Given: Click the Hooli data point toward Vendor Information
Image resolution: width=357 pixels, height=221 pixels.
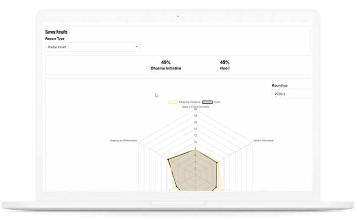Looking at the screenshot, I should pyautogui.click(x=217, y=163).
